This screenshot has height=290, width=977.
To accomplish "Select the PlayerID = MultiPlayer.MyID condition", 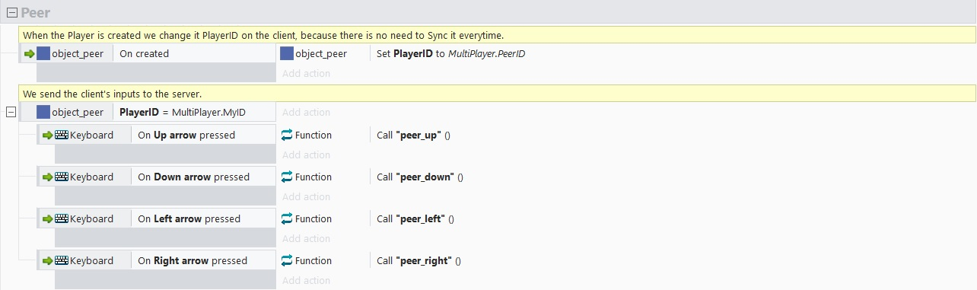I will click(x=183, y=112).
